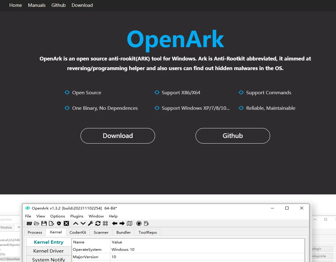
Task: Open the Plugins menu
Action: 77,216
